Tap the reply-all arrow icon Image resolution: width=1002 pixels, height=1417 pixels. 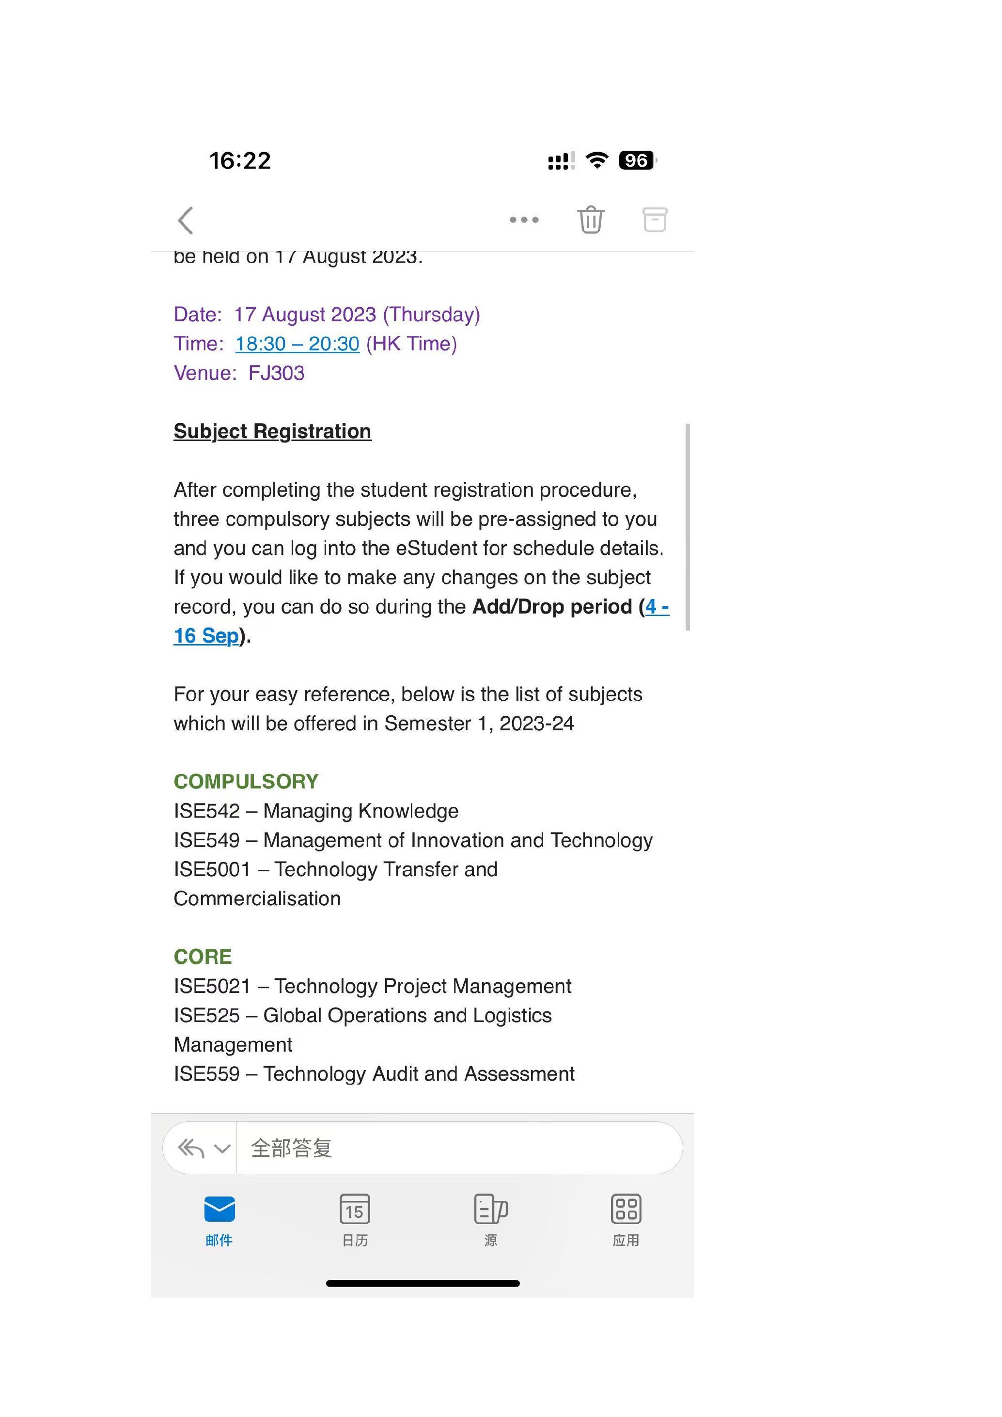point(190,1149)
